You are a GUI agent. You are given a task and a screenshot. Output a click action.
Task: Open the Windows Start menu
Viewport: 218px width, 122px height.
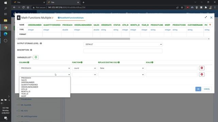[5, 3]
